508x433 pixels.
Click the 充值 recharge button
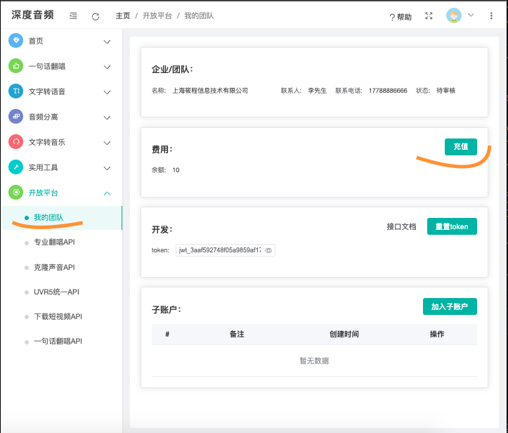[x=461, y=146]
